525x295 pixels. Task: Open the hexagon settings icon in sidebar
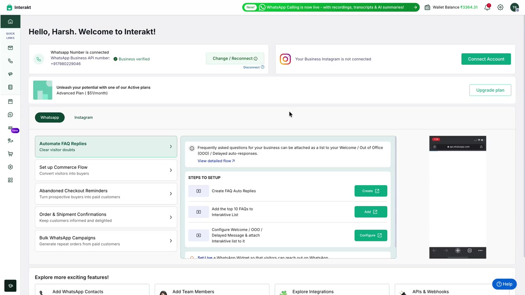pos(10,167)
